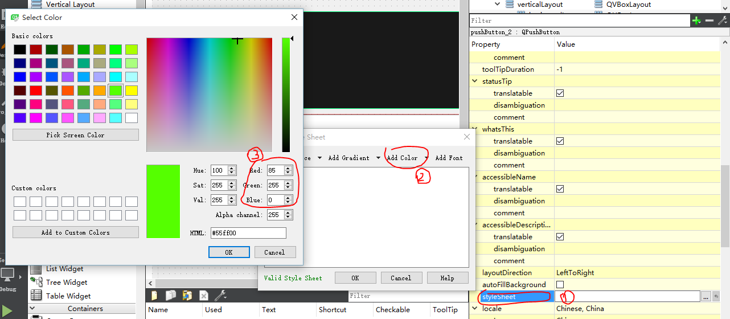Select the pure red basic color swatch
The image size is (730, 319).
pyautogui.click(x=36, y=91)
